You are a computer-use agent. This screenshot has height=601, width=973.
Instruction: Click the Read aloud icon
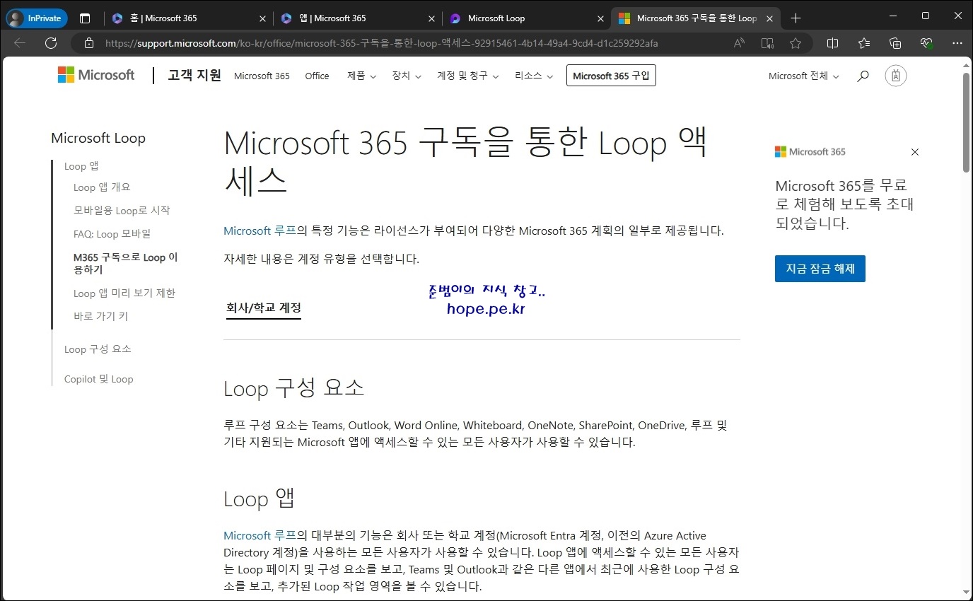[x=739, y=43]
